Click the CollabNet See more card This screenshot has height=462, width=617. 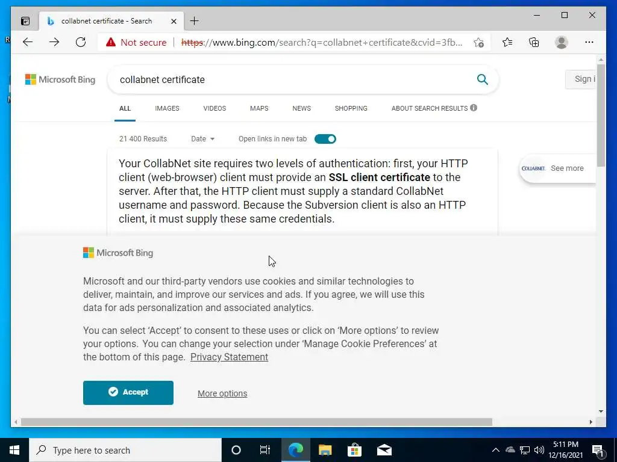point(558,168)
